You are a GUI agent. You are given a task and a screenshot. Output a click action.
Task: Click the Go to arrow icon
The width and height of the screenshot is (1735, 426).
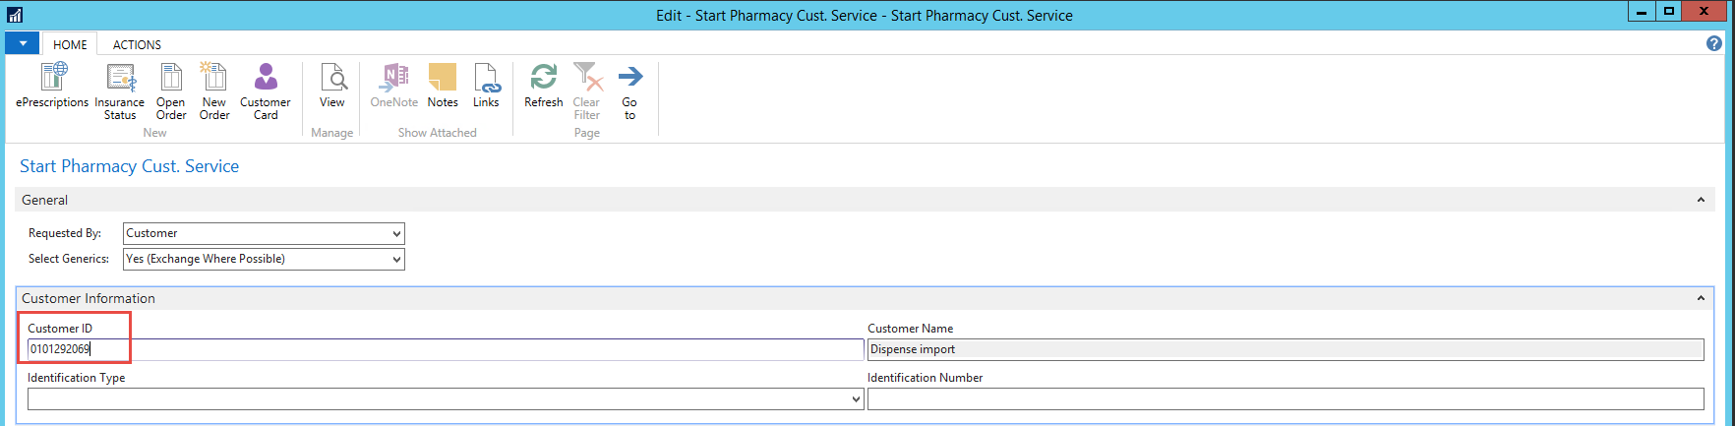pos(629,78)
